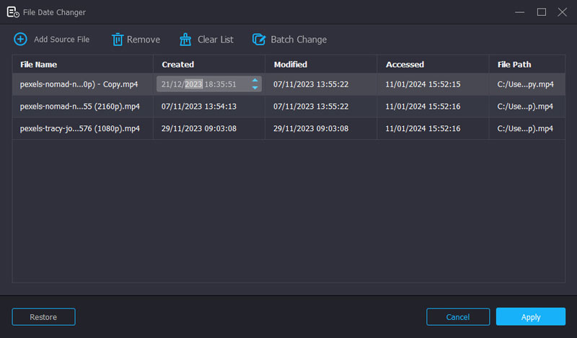Image resolution: width=577 pixels, height=338 pixels.
Task: Click the File Path column header
Action: [x=514, y=64]
